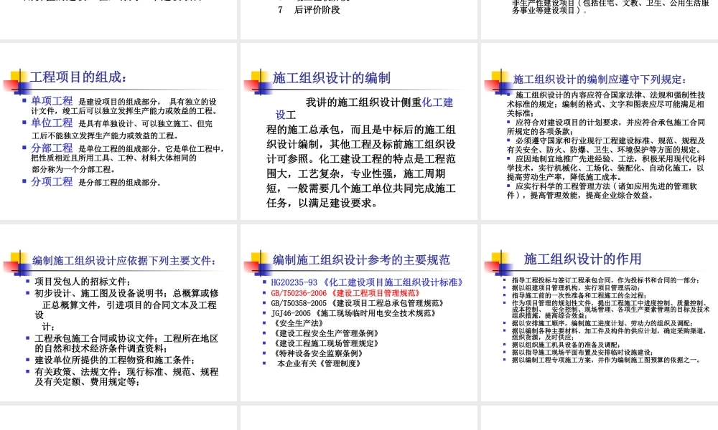Open the 工程项目的组成 slide thumbnail
The image size is (718, 430).
[x=118, y=132]
